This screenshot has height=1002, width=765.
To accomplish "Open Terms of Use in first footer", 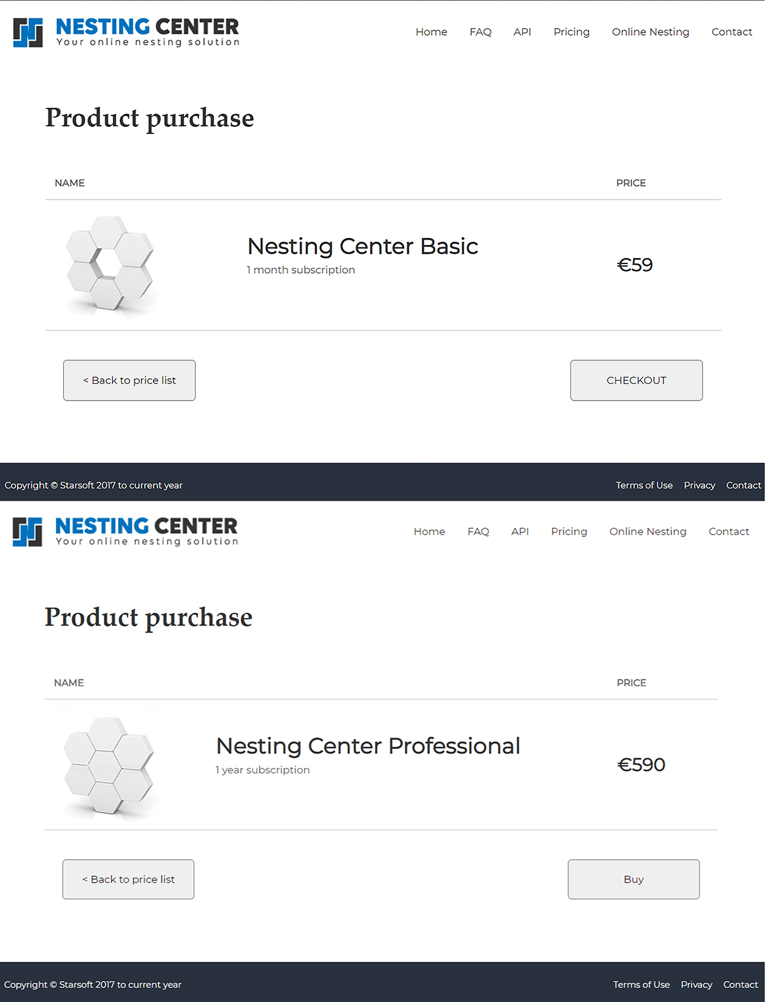I will [x=644, y=485].
